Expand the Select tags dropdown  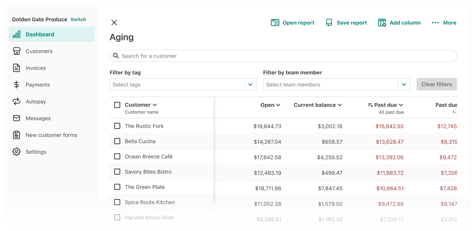point(251,85)
